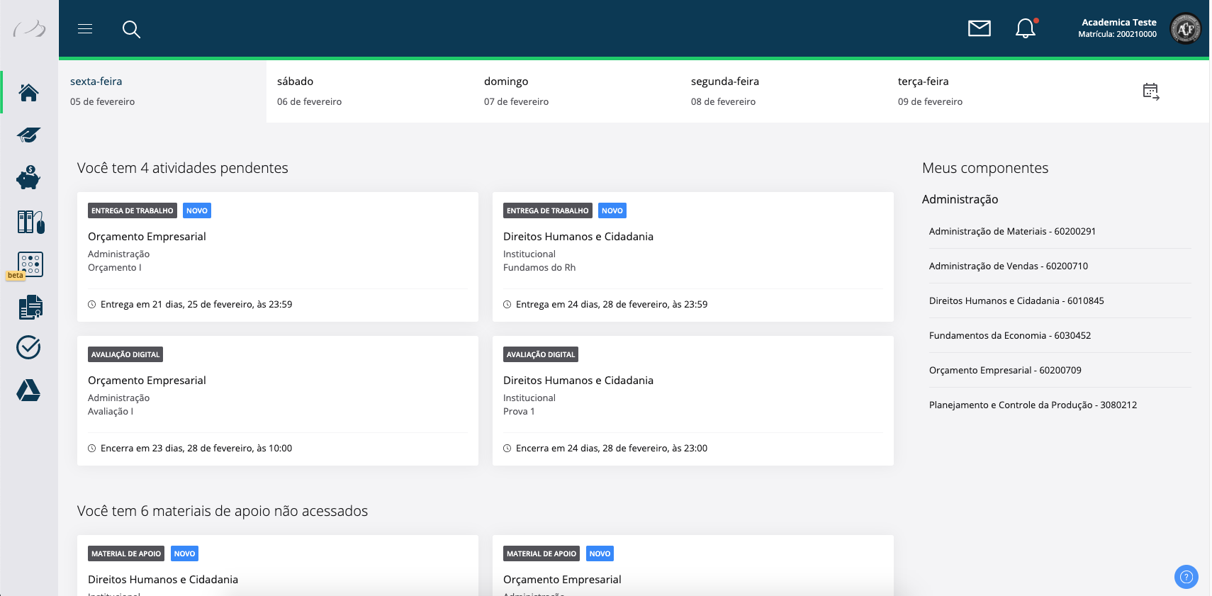1212x596 pixels.
Task: Open the calendar view icon
Action: coord(1150,91)
